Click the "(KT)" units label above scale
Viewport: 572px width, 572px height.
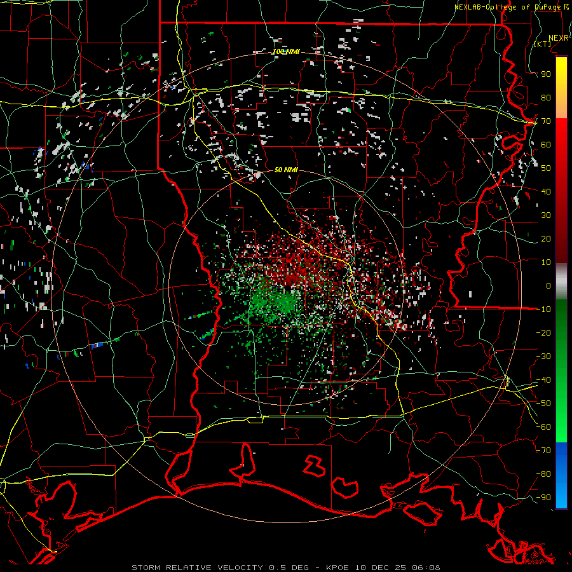[x=543, y=44]
